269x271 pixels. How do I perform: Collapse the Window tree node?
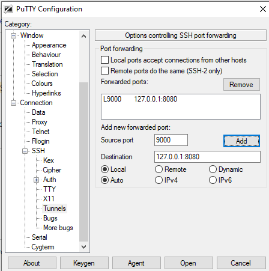tap(13, 35)
